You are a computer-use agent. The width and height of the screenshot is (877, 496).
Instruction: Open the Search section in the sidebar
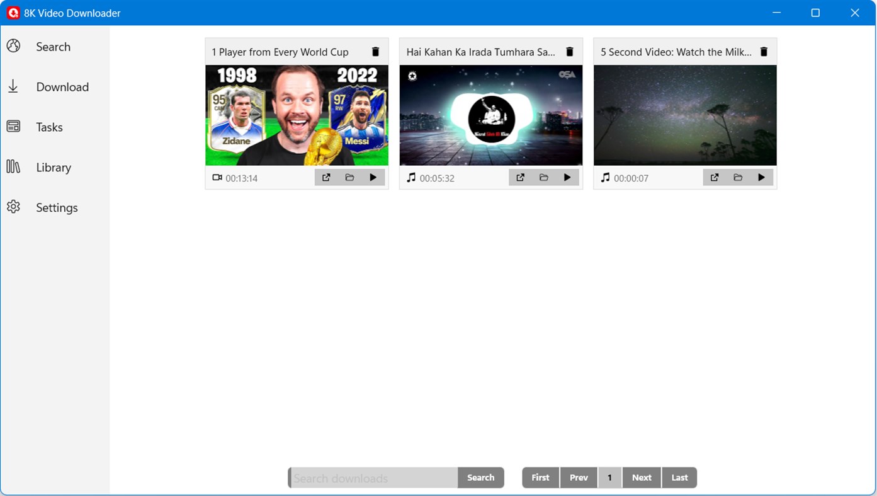[53, 46]
